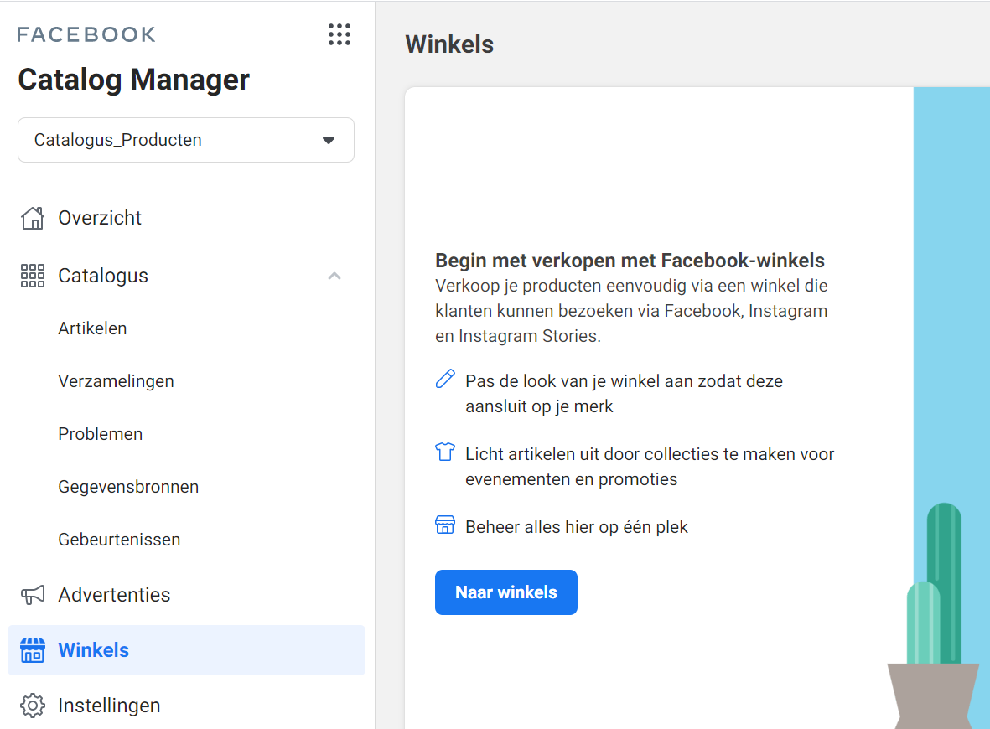Open Problemen under Catalogus

[x=101, y=434]
